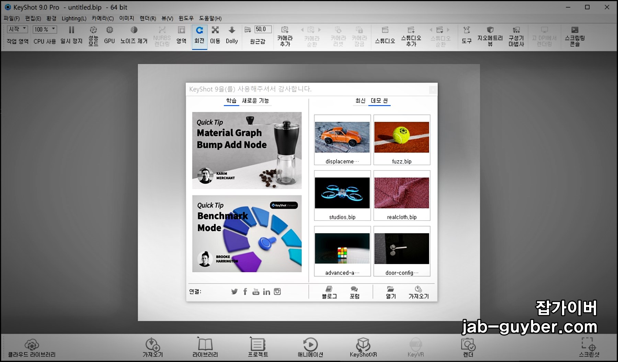This screenshot has height=362, width=618.
Task: Click the YouTube icon in the welcome dialog
Action: pos(256,292)
